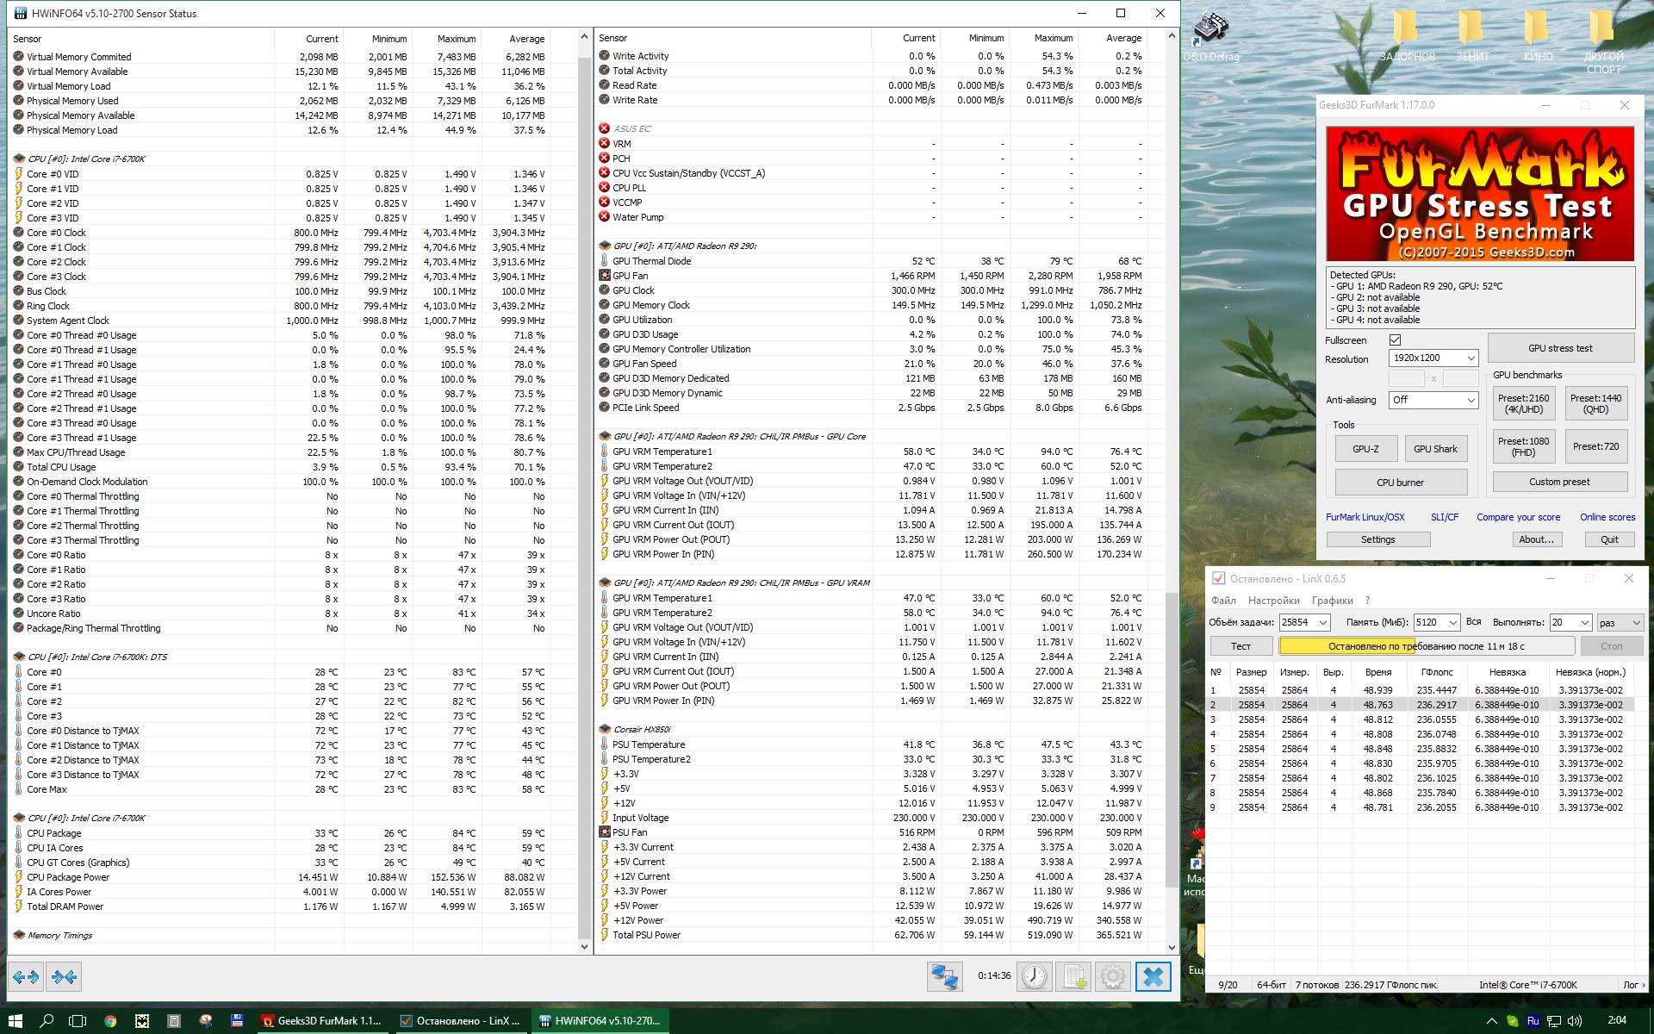This screenshot has width=1654, height=1034.
Task: Click the volume speaker icon in system tray
Action: (x=1574, y=1021)
